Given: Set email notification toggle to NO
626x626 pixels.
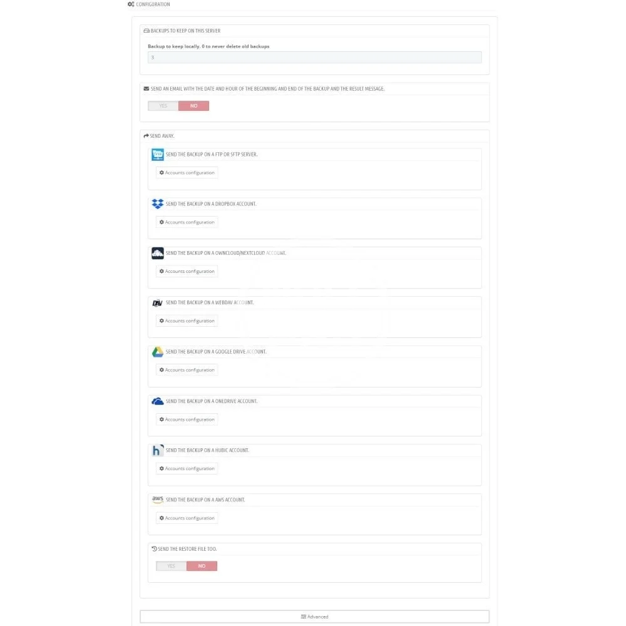Looking at the screenshot, I should point(193,106).
